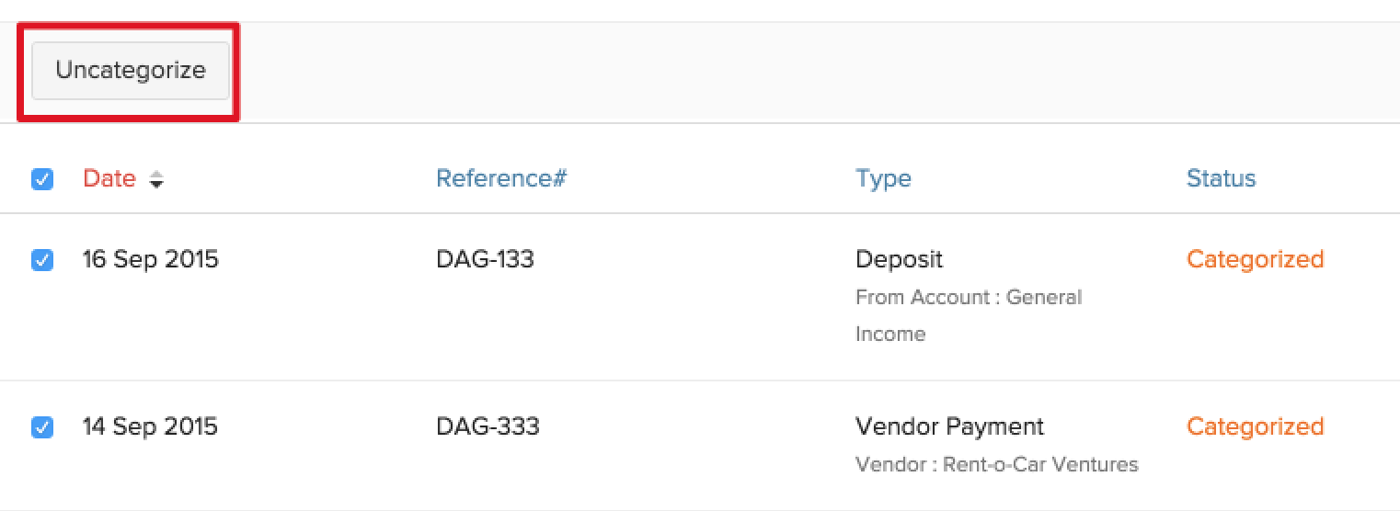Select reference DAG-333

coord(488,426)
